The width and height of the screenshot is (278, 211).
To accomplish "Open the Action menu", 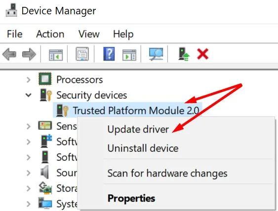I will pos(50,34).
